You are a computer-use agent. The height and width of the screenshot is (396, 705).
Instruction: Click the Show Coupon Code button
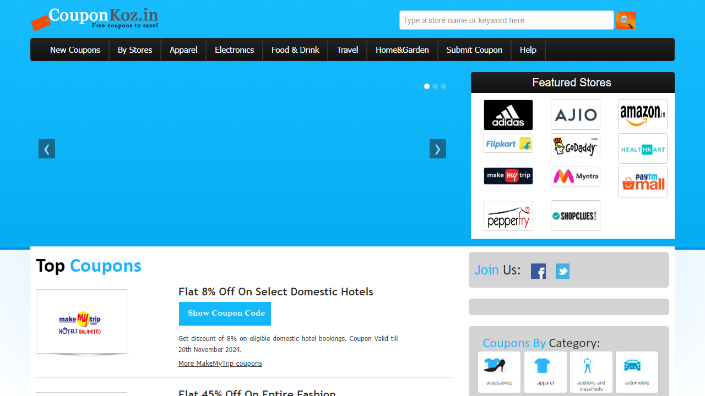[225, 313]
